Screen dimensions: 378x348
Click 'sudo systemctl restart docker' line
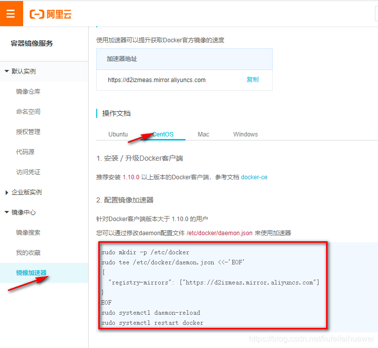(152, 323)
